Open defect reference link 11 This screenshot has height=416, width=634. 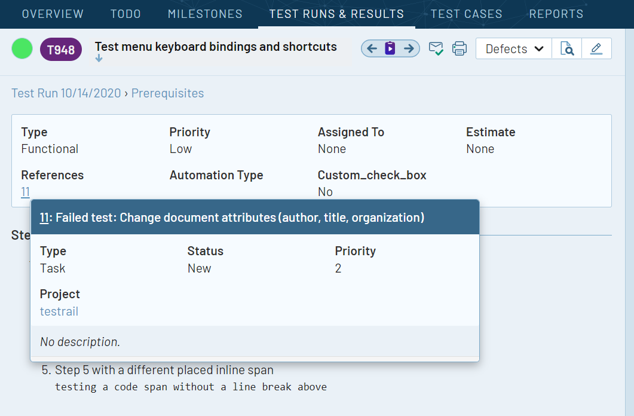pos(24,191)
